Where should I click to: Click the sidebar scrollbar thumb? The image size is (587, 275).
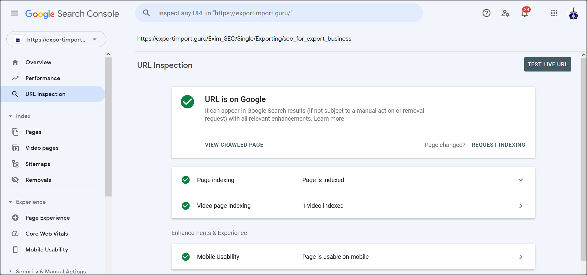[108, 127]
